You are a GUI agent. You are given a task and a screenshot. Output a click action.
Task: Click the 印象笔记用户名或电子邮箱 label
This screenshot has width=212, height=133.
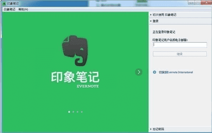click(170, 40)
